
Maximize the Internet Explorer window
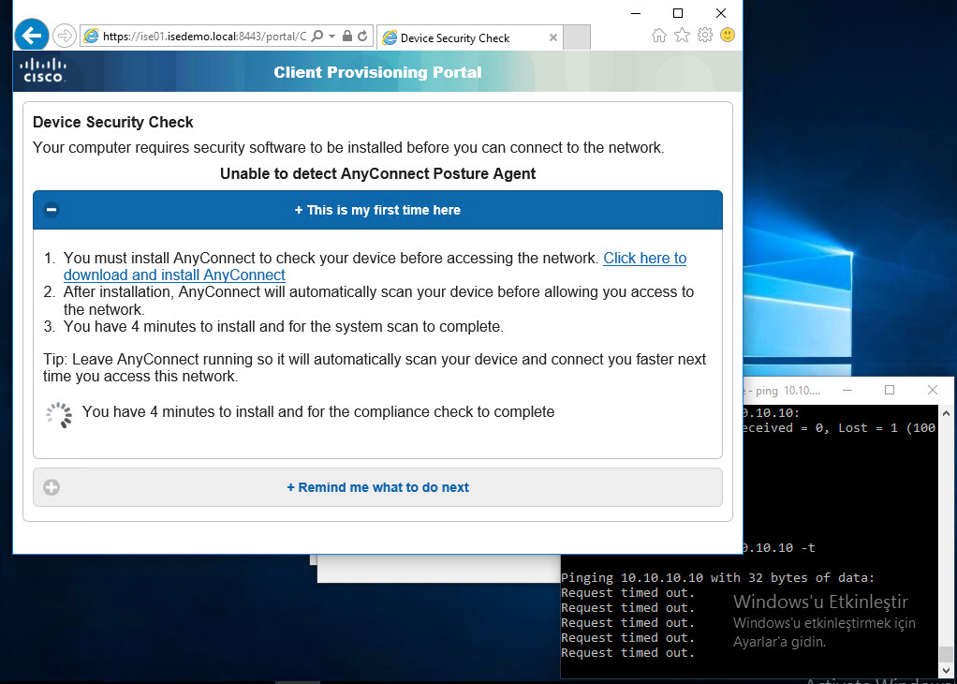click(677, 13)
